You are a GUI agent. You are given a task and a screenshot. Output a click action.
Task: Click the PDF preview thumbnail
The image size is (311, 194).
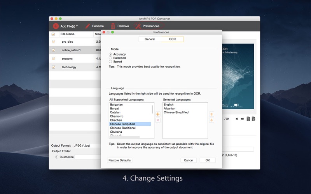coord(238,76)
